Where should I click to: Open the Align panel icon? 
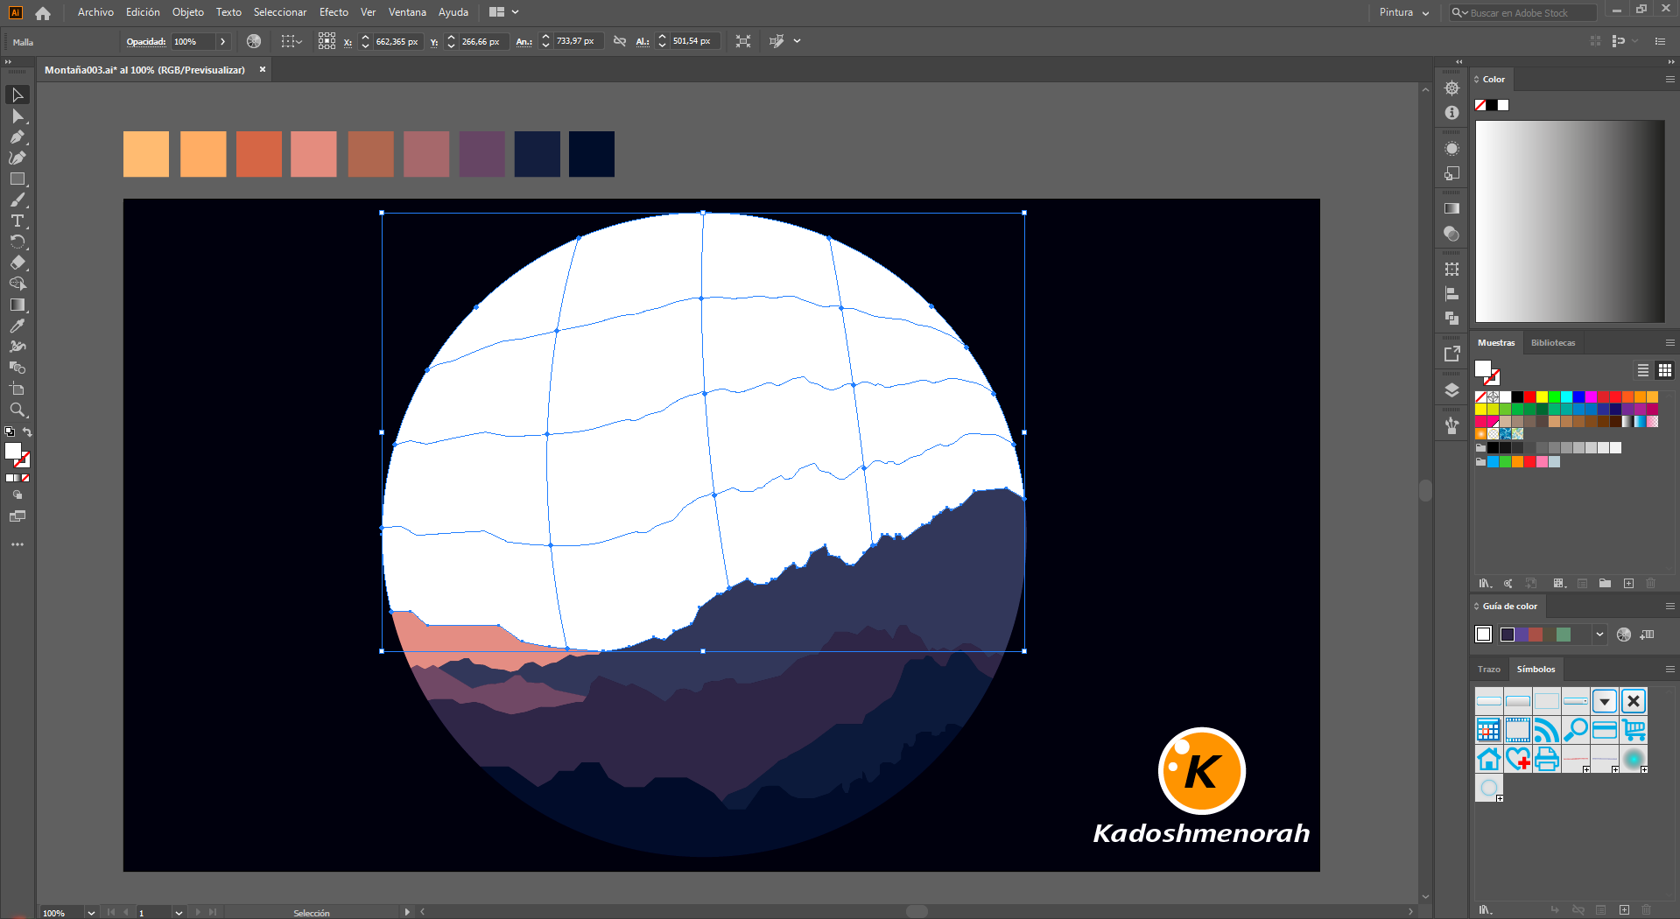[1452, 294]
